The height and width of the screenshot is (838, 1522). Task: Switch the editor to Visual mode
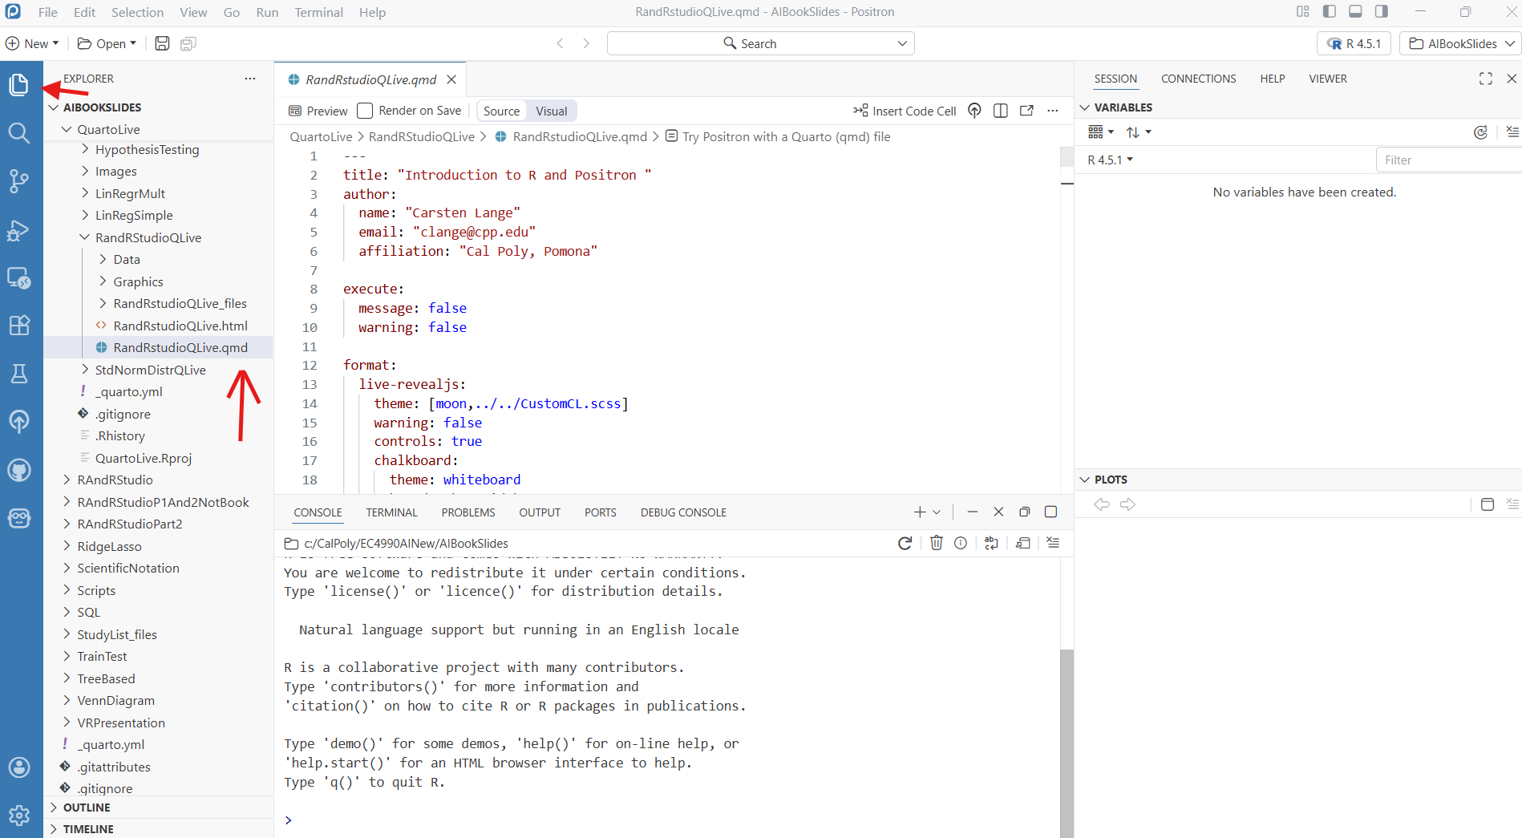[551, 111]
